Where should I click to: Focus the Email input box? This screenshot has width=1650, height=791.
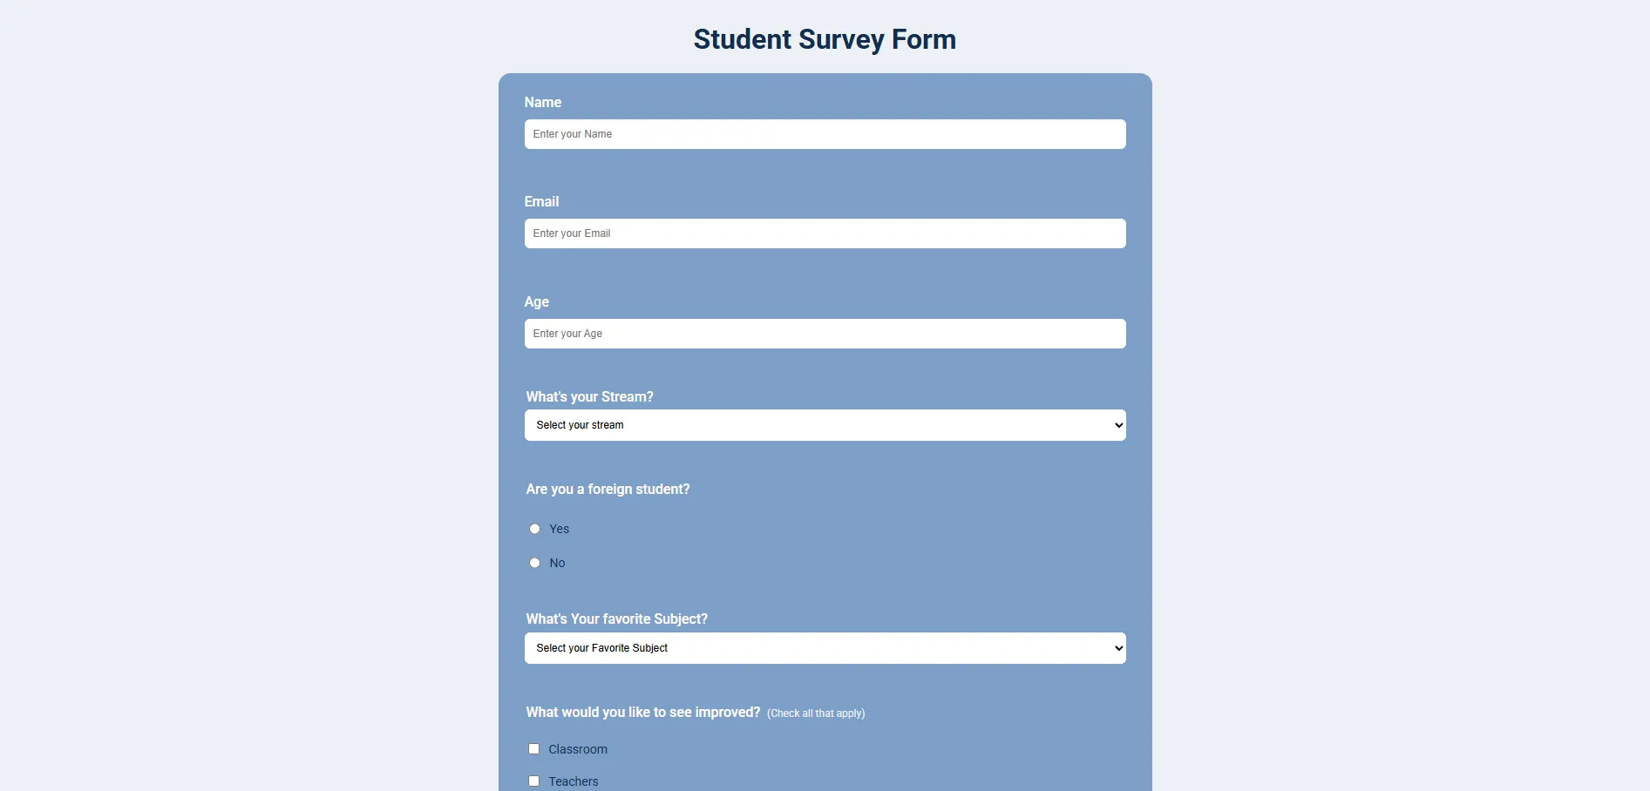tap(825, 233)
